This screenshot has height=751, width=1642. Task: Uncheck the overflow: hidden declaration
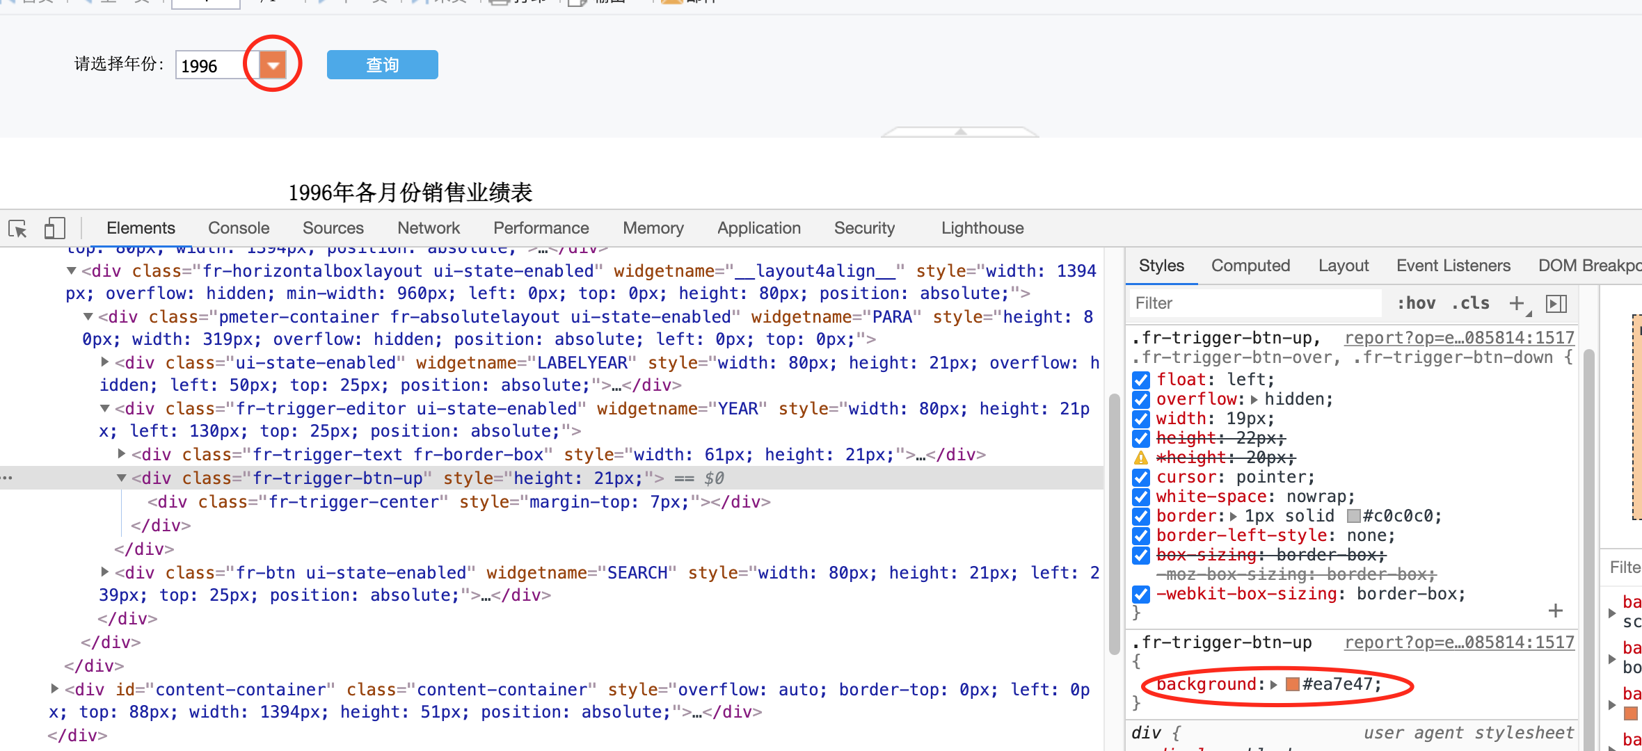1140,400
